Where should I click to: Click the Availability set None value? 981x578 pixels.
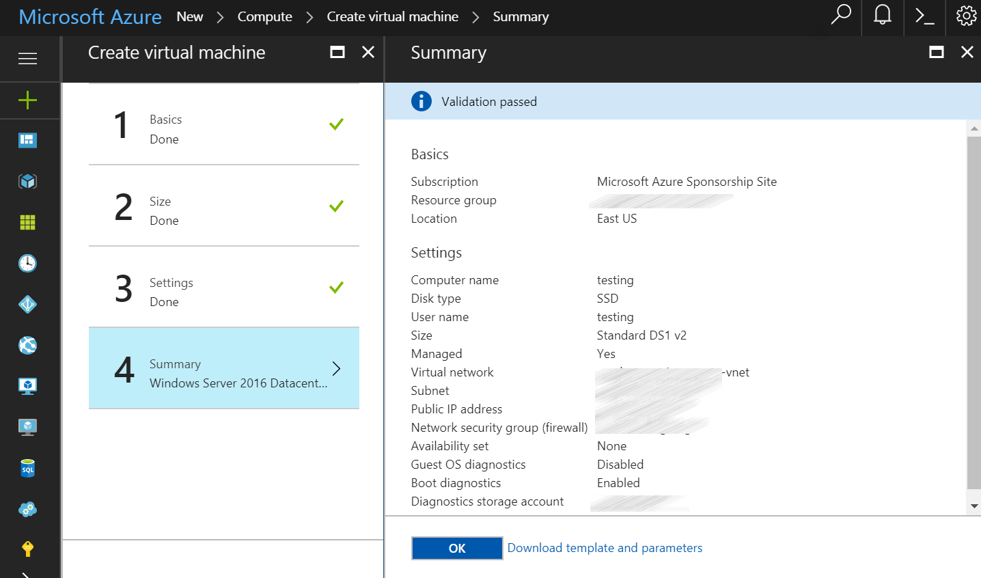(x=611, y=446)
